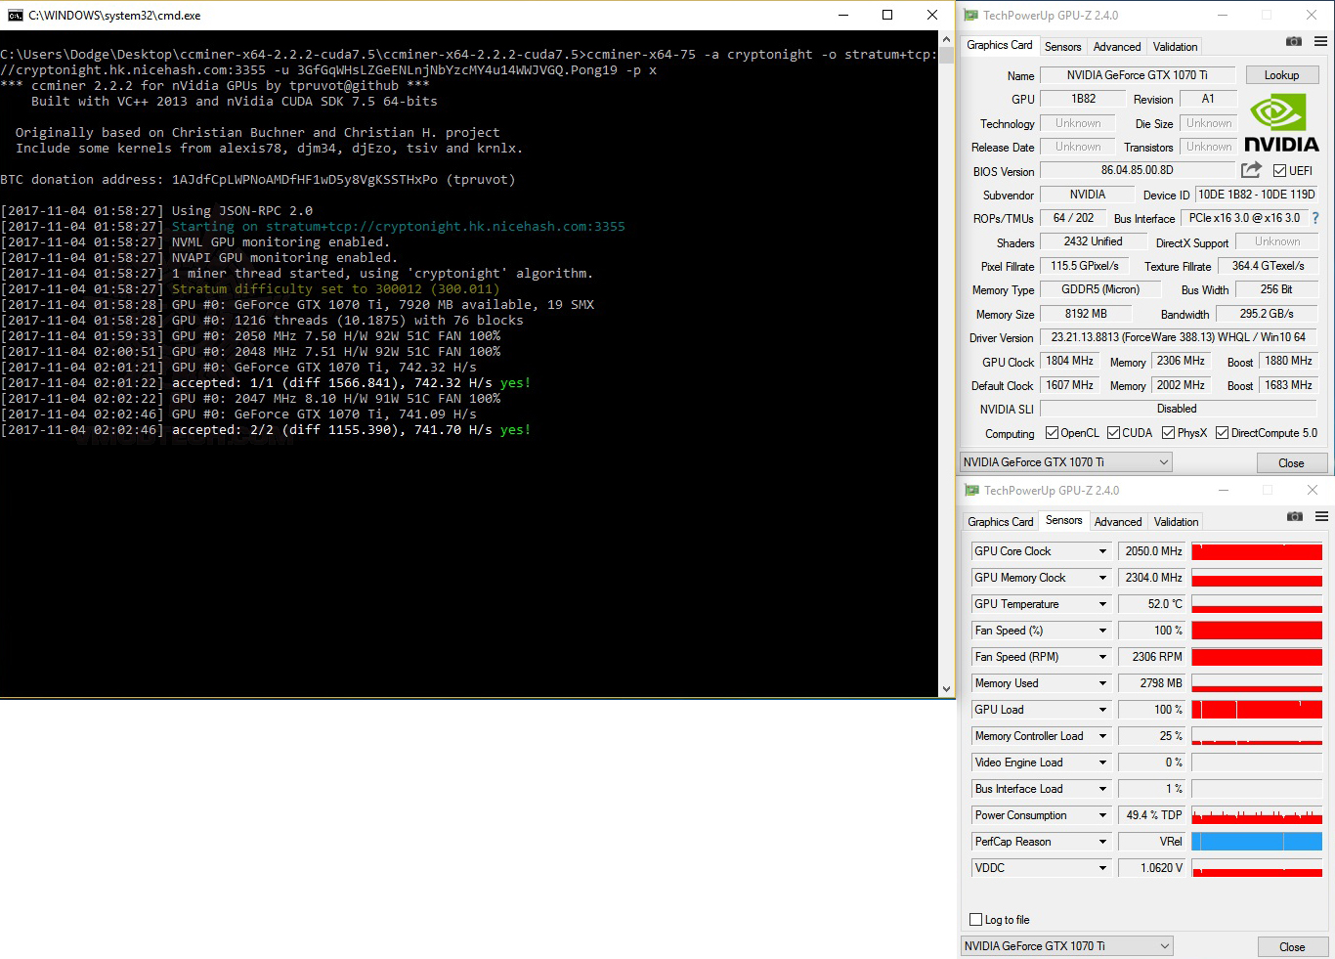Click the Lookup button
1335x959 pixels.
point(1281,75)
